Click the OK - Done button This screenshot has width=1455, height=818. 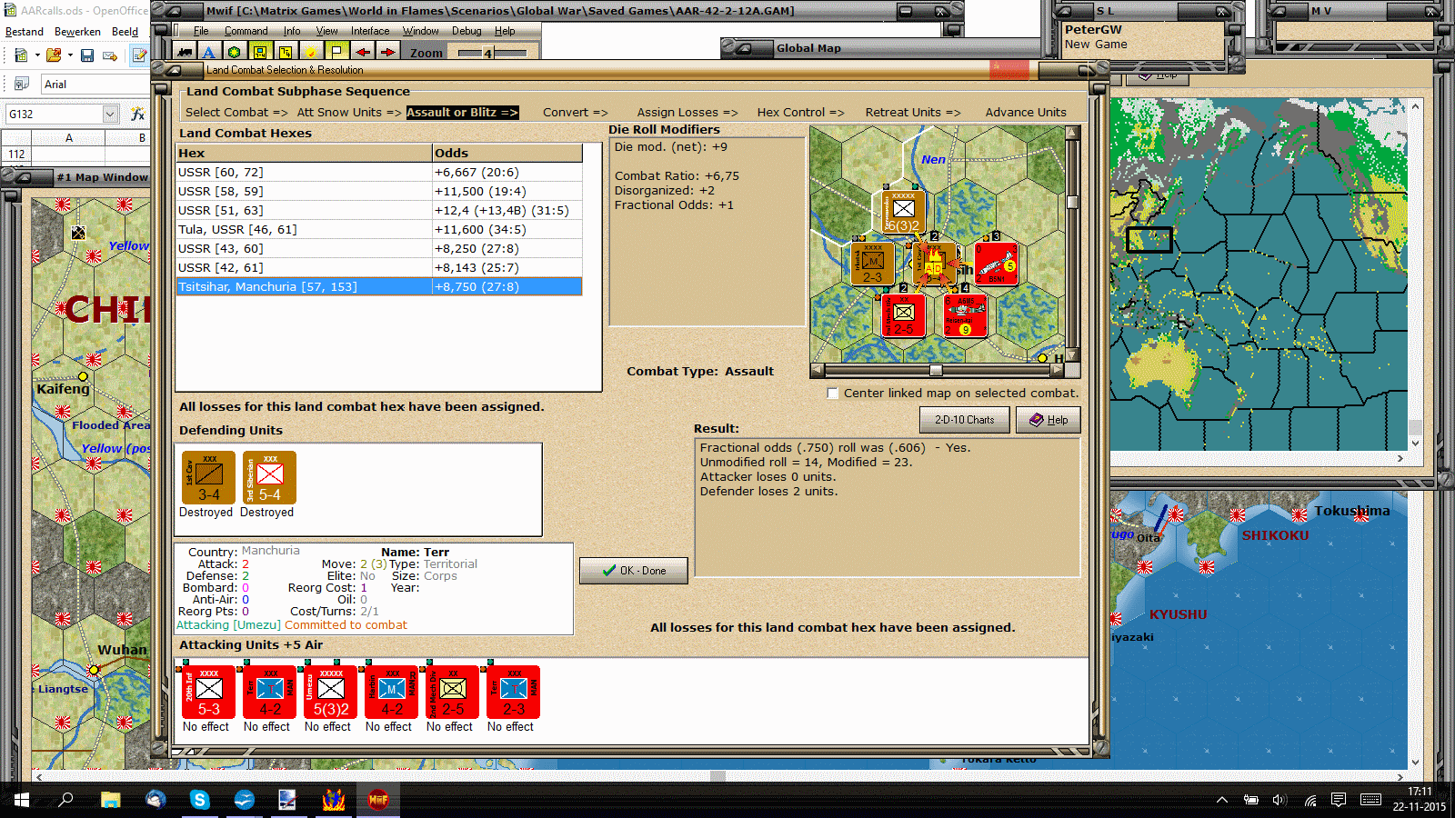(634, 571)
